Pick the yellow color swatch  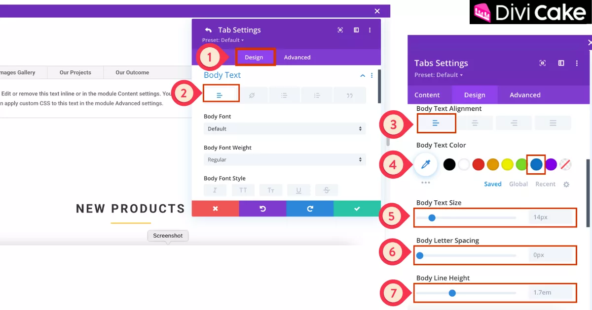coord(508,164)
